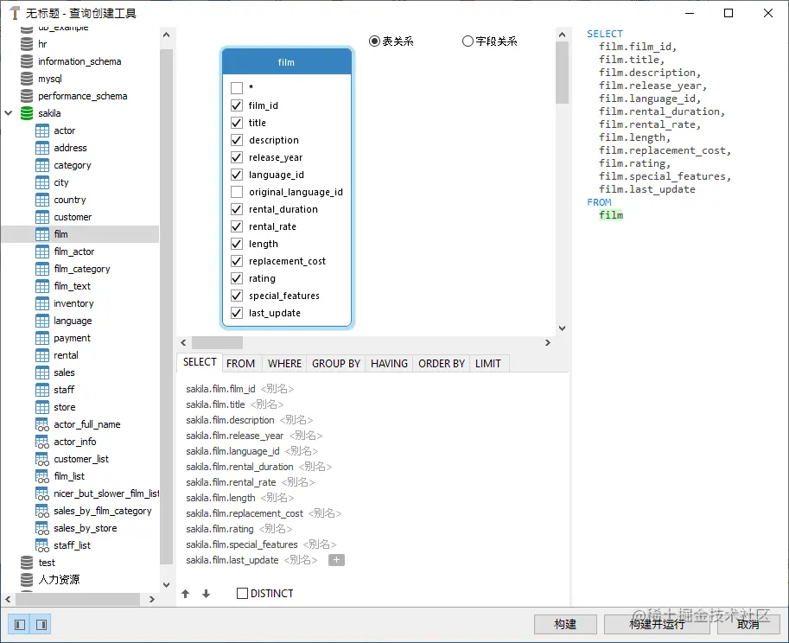This screenshot has height=643, width=789.
Task: Click the country table icon
Action: [x=42, y=200]
